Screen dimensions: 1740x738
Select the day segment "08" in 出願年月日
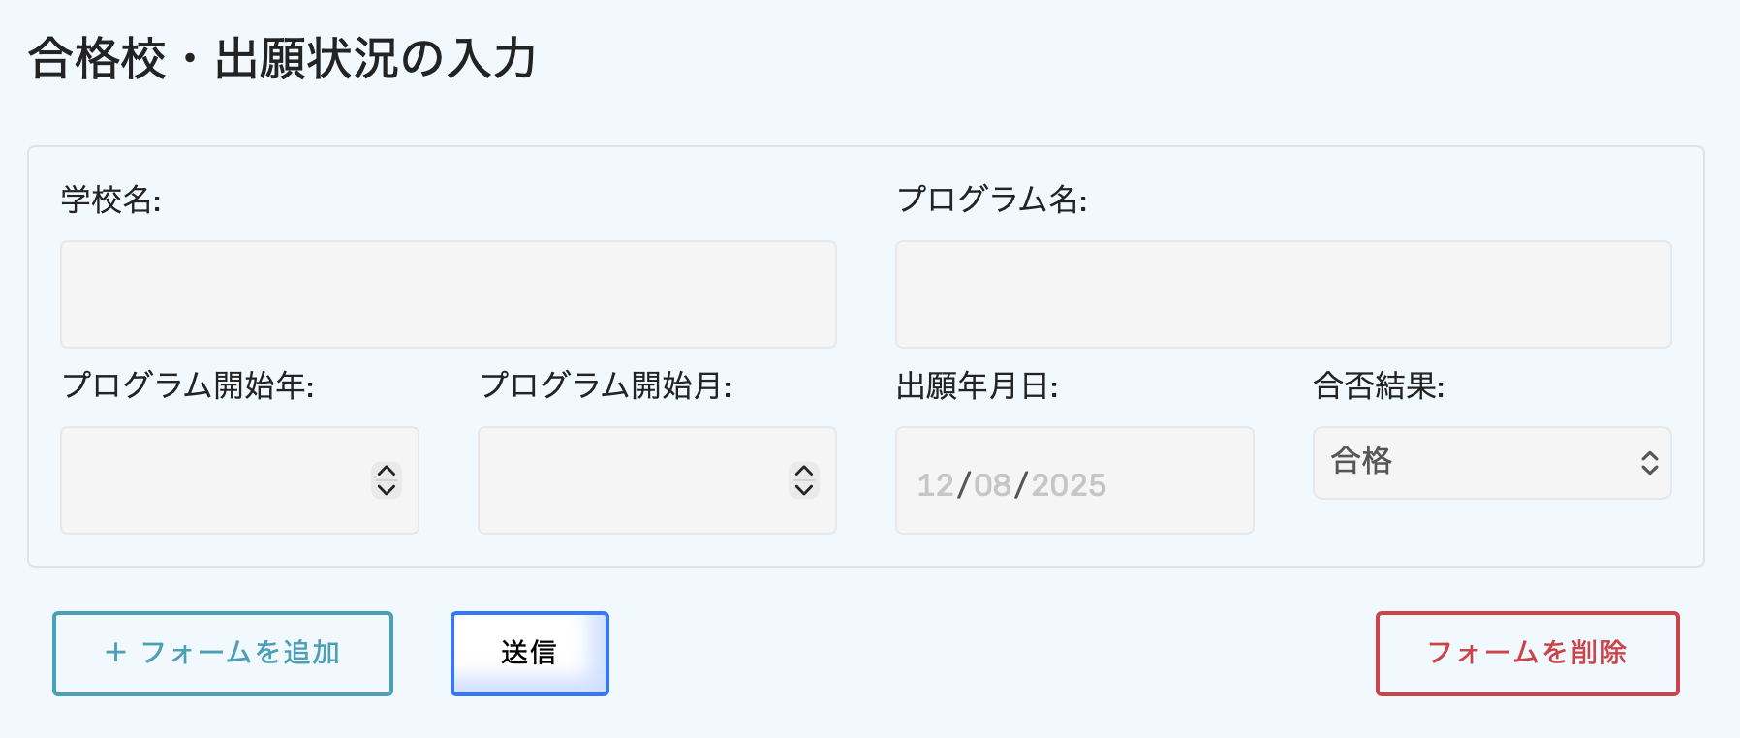point(992,484)
